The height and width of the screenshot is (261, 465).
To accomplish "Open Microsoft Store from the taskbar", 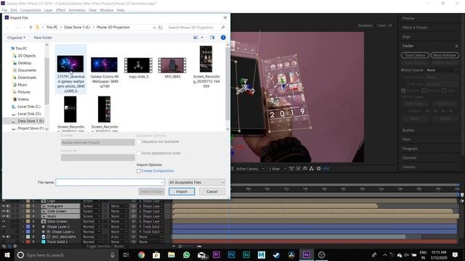I will click(x=156, y=254).
